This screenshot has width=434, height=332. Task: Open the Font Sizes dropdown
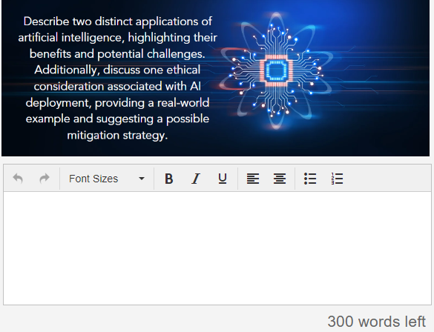click(x=107, y=179)
